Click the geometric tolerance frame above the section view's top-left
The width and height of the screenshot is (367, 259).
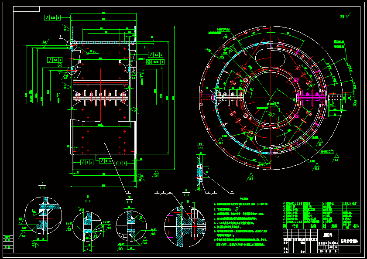(x=52, y=17)
